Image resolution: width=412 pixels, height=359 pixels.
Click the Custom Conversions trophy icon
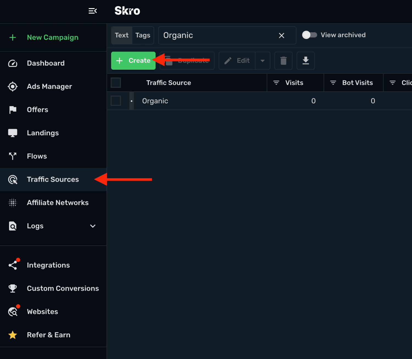13,288
